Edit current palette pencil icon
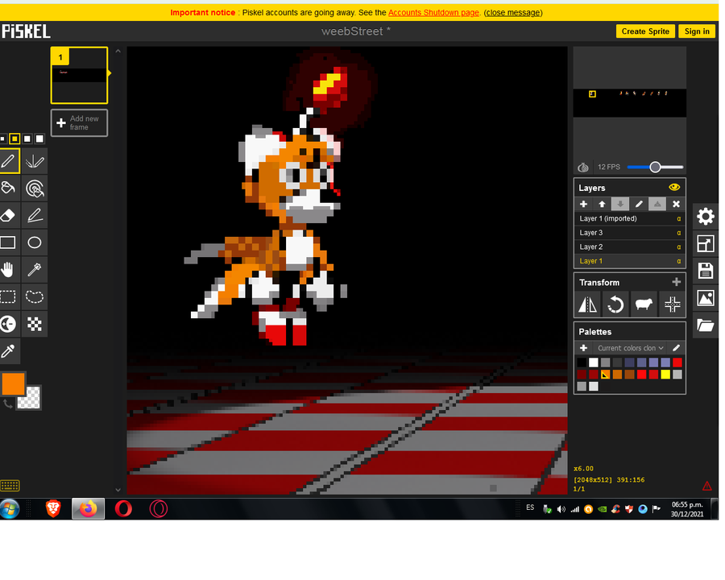The width and height of the screenshot is (725, 580). [x=676, y=348]
